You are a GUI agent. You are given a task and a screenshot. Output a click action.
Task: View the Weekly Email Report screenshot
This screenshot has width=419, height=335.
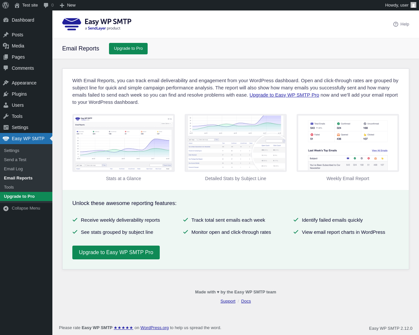point(348,143)
